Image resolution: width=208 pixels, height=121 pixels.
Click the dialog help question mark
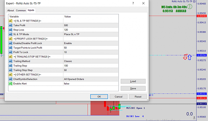pos(133,3)
